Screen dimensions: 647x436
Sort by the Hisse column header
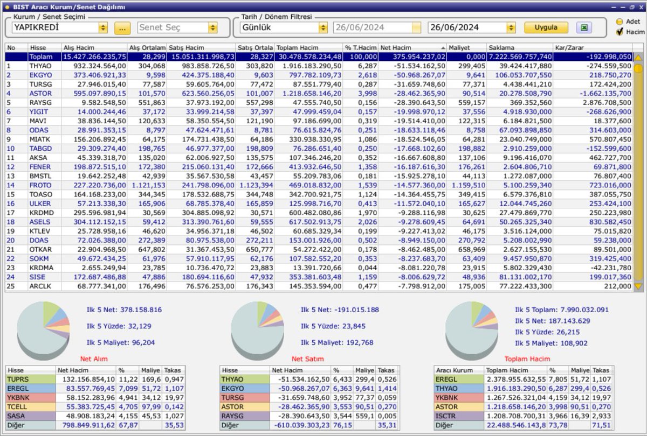[x=44, y=47]
